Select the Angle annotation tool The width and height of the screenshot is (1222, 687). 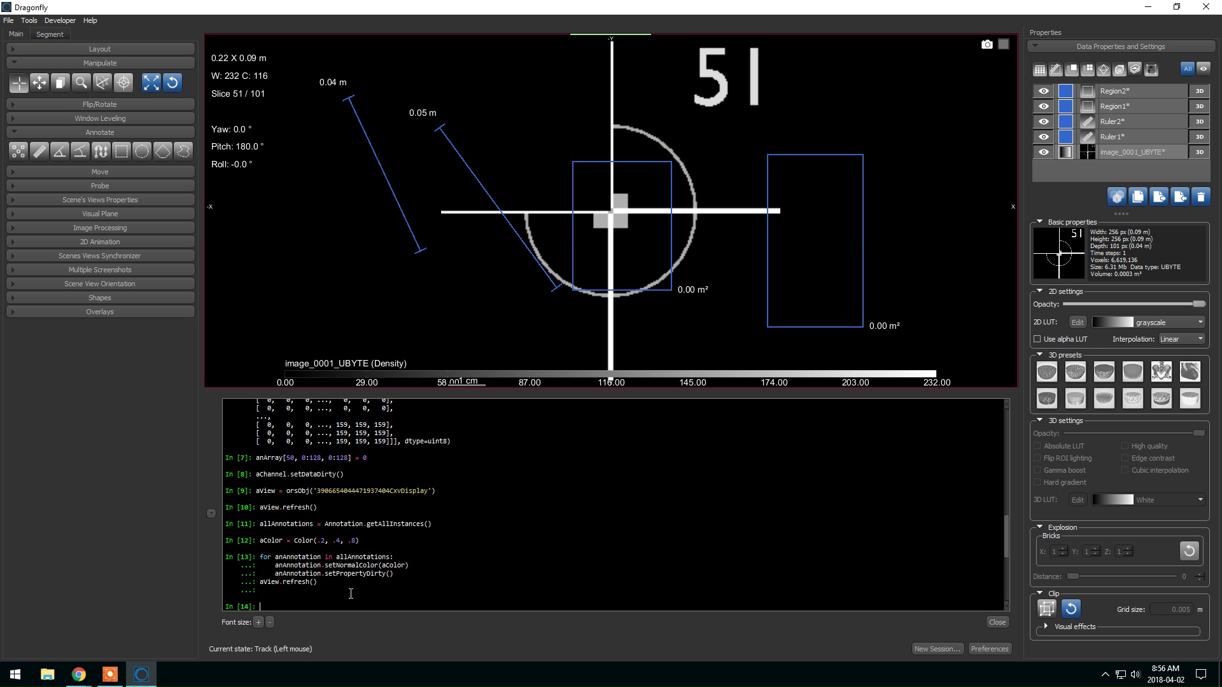click(60, 151)
